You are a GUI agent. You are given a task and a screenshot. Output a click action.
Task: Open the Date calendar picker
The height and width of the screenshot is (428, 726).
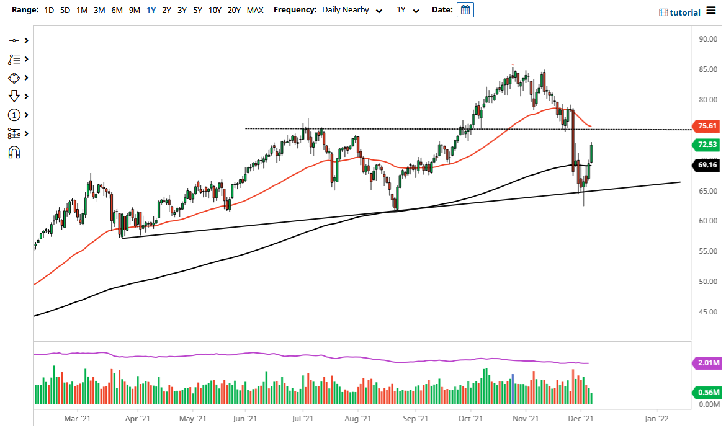tap(465, 9)
